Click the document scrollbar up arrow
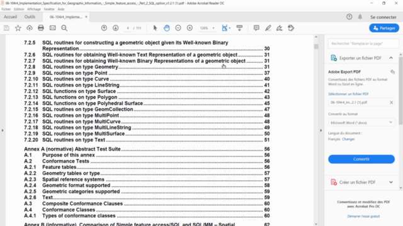403x226 pixels. (316, 37)
